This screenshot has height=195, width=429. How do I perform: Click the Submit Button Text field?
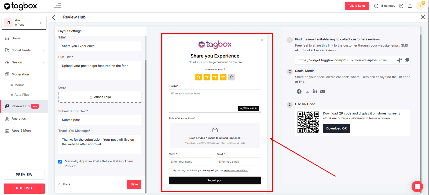point(100,120)
